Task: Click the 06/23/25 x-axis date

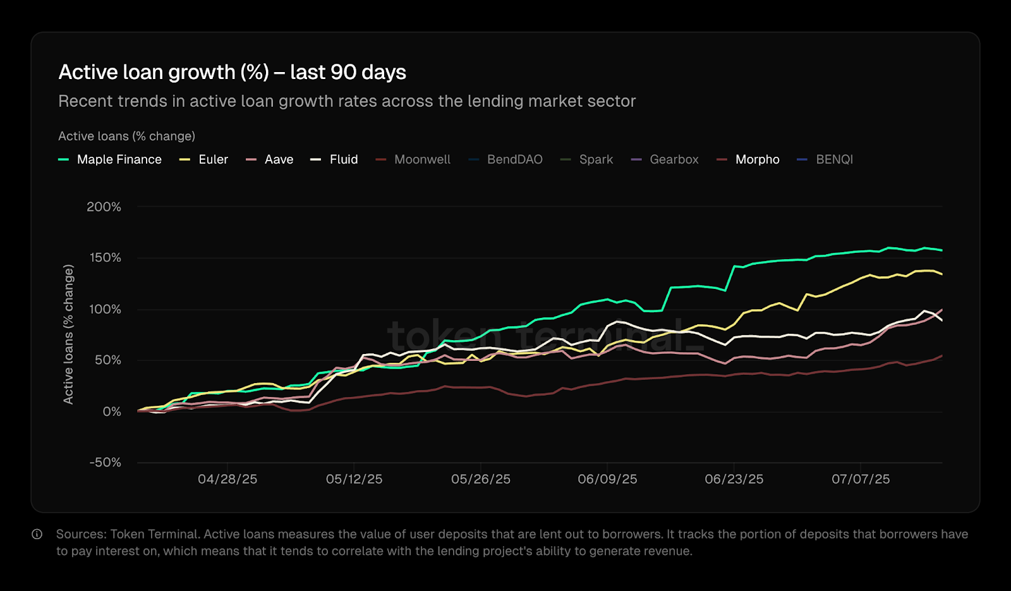Action: (734, 479)
